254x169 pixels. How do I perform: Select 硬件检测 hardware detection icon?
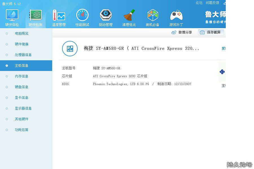[36, 17]
